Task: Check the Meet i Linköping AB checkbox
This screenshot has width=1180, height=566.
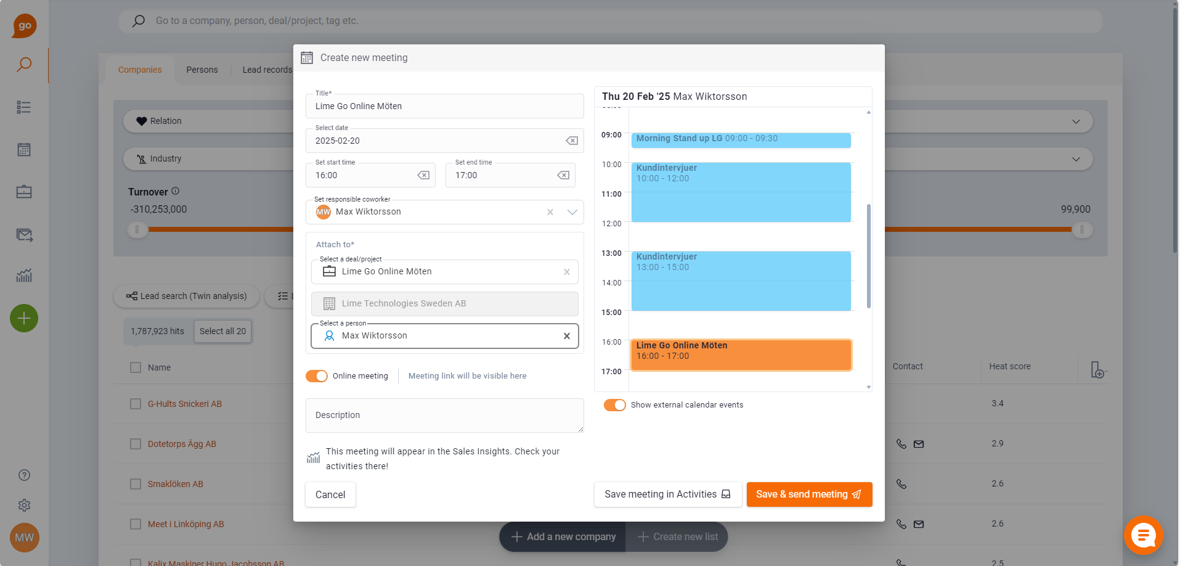Action: (x=136, y=524)
